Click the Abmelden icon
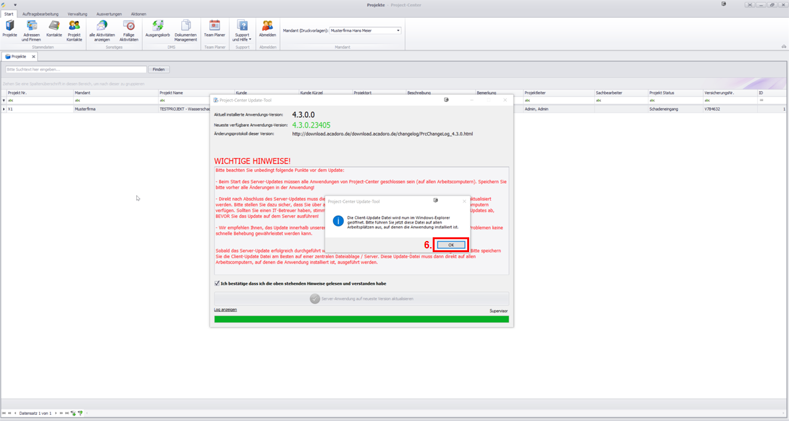Screen dimensions: 789x421 click(268, 29)
